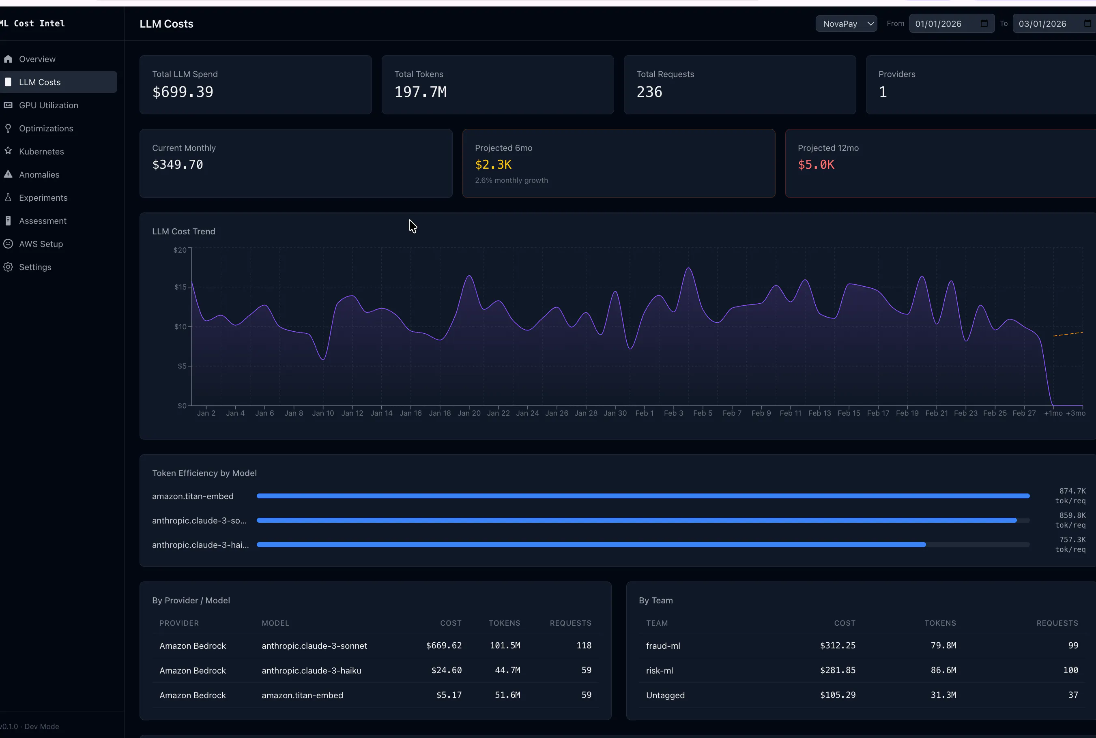Screen dimensions: 1096x738
Task: Click the To date field 03/01/2026
Action: [x=1055, y=24]
